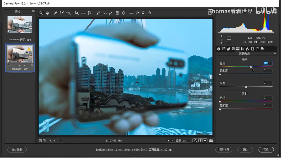
Task: Open the Tone Curve panel tab
Action: pos(223,49)
